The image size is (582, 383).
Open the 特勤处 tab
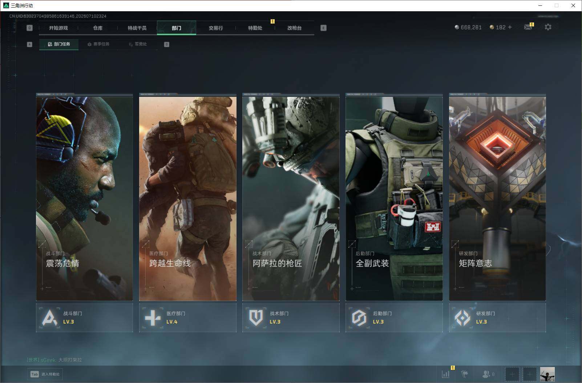[255, 28]
